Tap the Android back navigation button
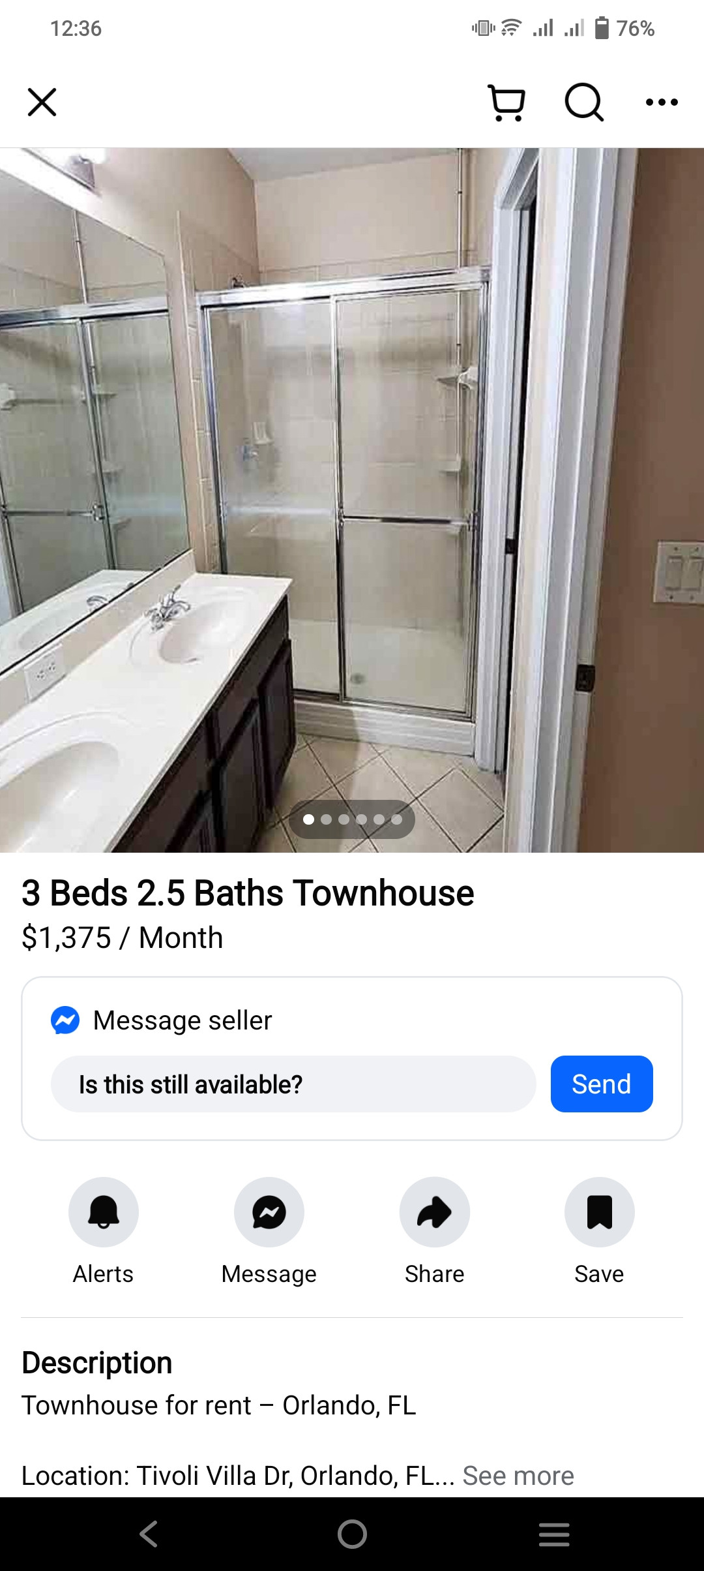The height and width of the screenshot is (1571, 704). (149, 1534)
